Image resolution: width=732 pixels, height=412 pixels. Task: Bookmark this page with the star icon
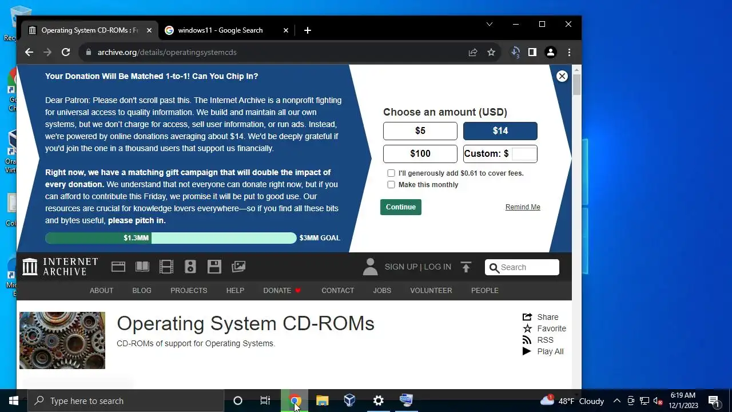click(x=491, y=52)
